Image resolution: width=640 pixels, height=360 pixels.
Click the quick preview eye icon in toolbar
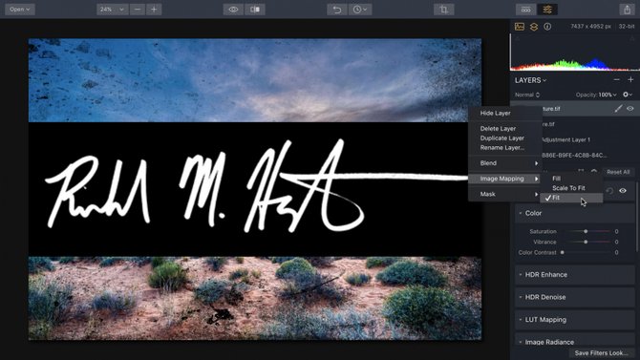coord(233,10)
